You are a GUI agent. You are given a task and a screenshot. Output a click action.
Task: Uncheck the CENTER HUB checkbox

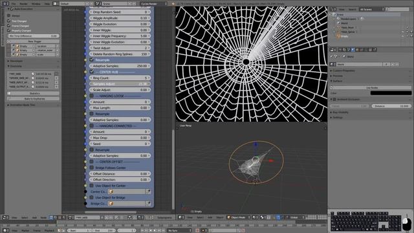point(92,72)
